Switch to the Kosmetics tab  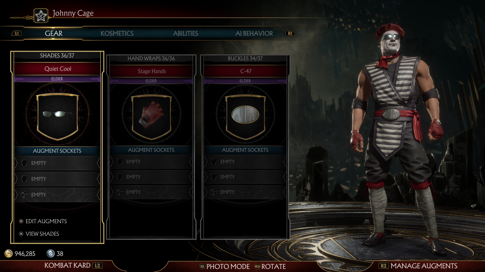pyautogui.click(x=117, y=33)
